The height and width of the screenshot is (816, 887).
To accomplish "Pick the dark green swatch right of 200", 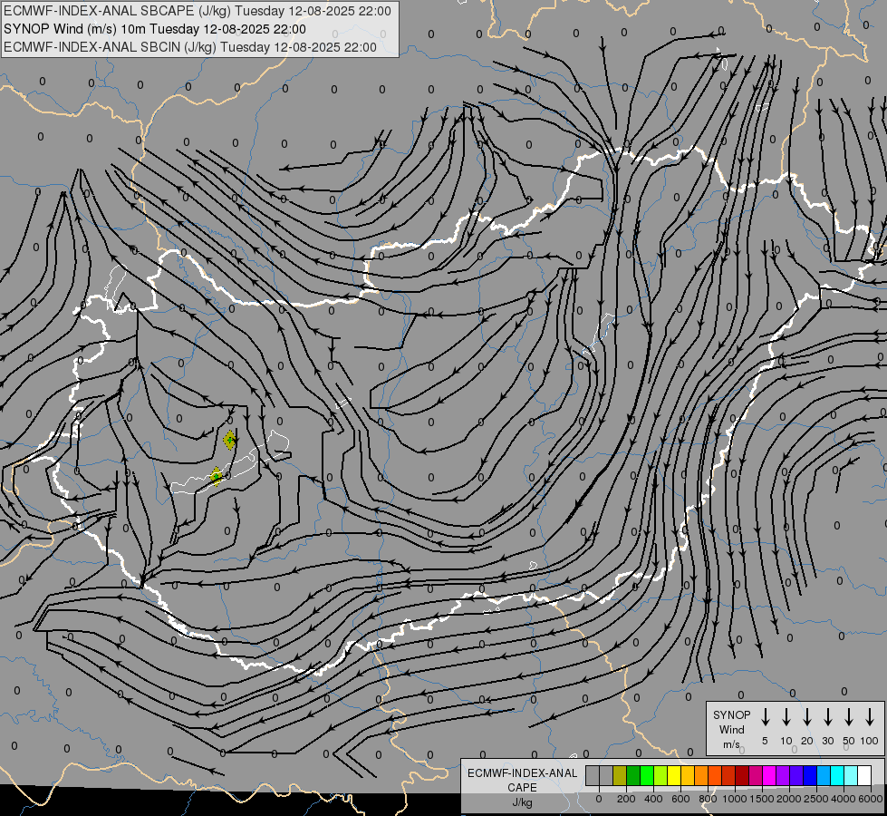I will pyautogui.click(x=633, y=775).
